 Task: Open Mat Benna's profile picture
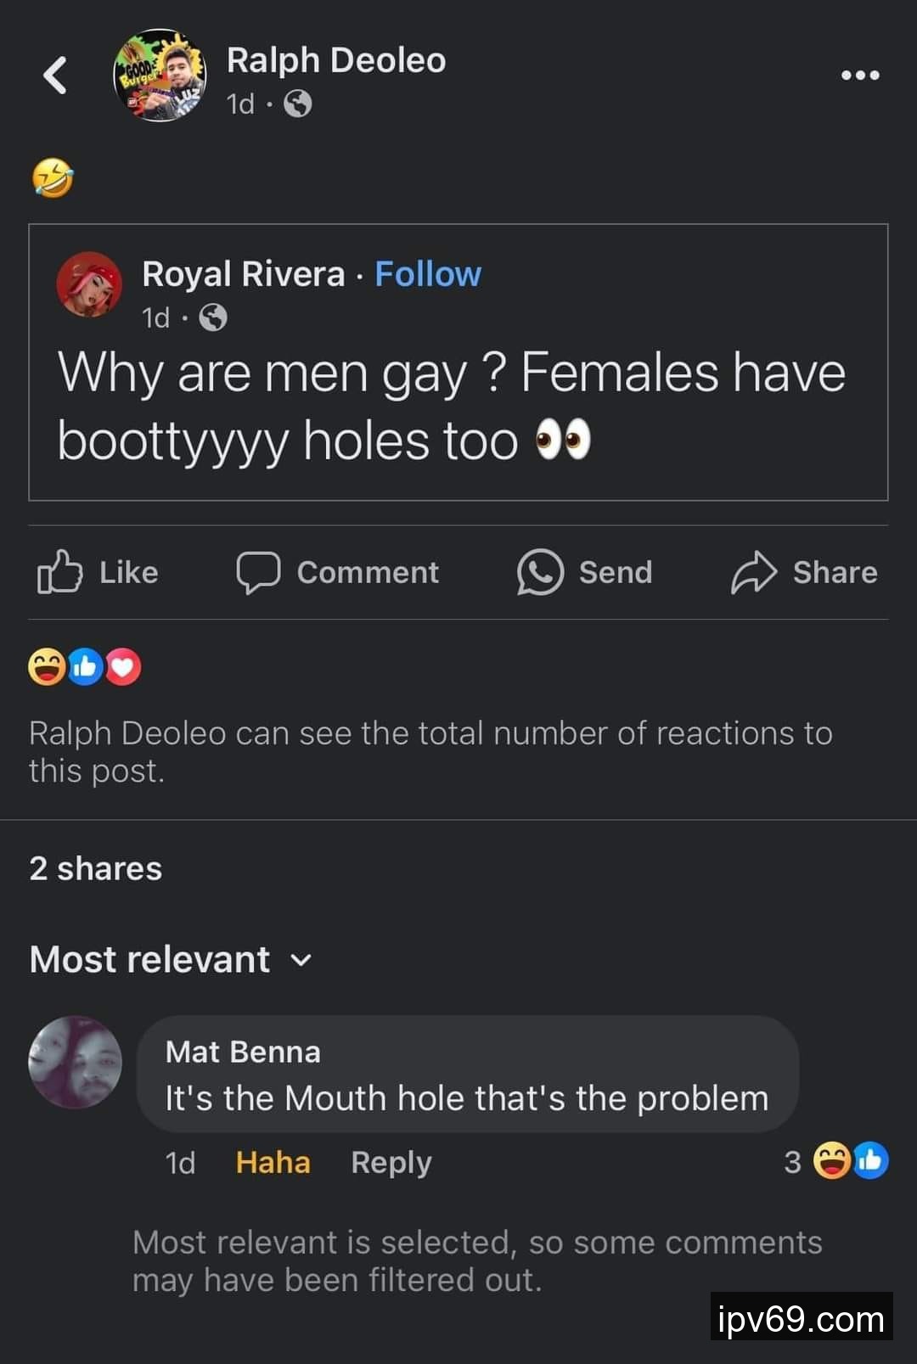76,1062
